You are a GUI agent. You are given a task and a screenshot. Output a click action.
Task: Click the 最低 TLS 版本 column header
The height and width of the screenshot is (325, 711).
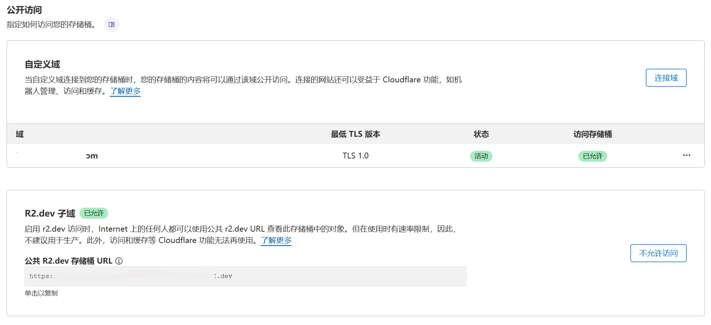click(355, 134)
